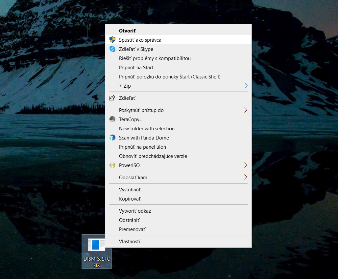Viewport: 338px width, 279px height.
Task: Select the DISM & SFC FIX desktop icon
Action: click(x=97, y=251)
